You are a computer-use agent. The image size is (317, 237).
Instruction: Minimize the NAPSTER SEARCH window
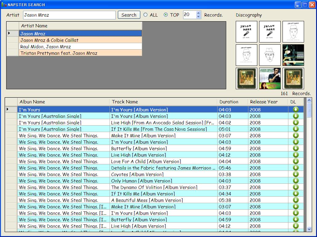pyautogui.click(x=298, y=5)
